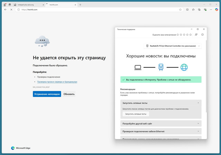Screen dimensions: 221x155
Task: Stop loading the hwinfo.com page
Action: point(11,10)
